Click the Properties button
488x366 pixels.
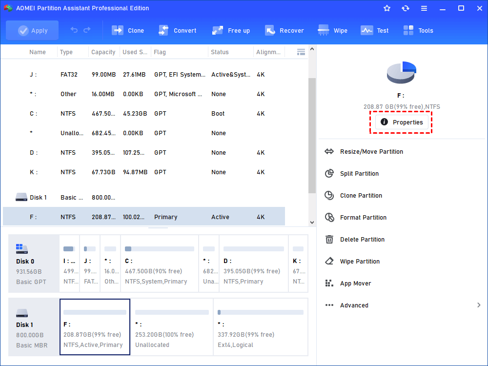coord(402,122)
